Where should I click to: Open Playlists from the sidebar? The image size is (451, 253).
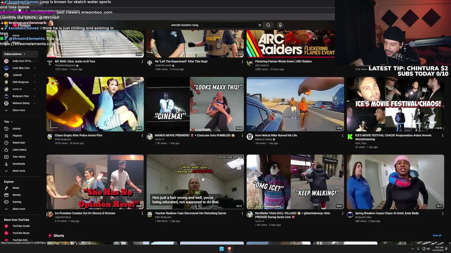pos(17,136)
